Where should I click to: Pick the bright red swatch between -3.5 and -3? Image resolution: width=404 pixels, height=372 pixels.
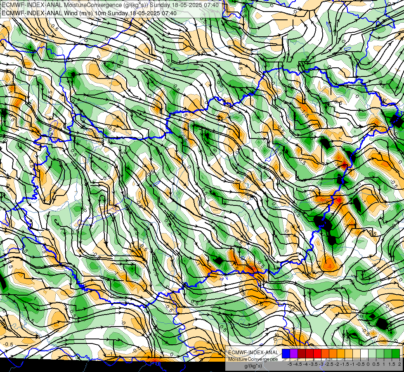317,354
